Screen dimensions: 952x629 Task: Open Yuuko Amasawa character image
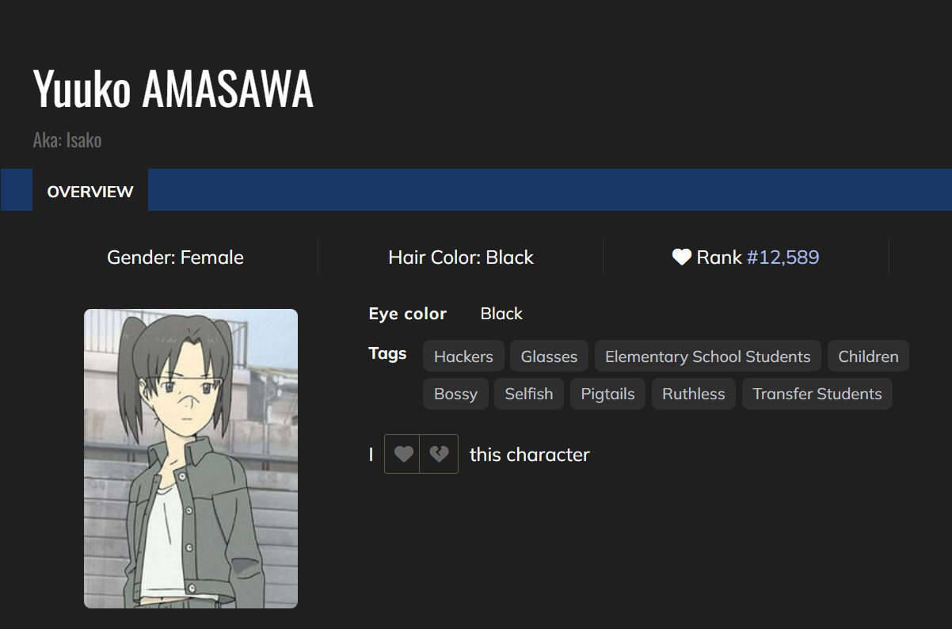click(191, 459)
